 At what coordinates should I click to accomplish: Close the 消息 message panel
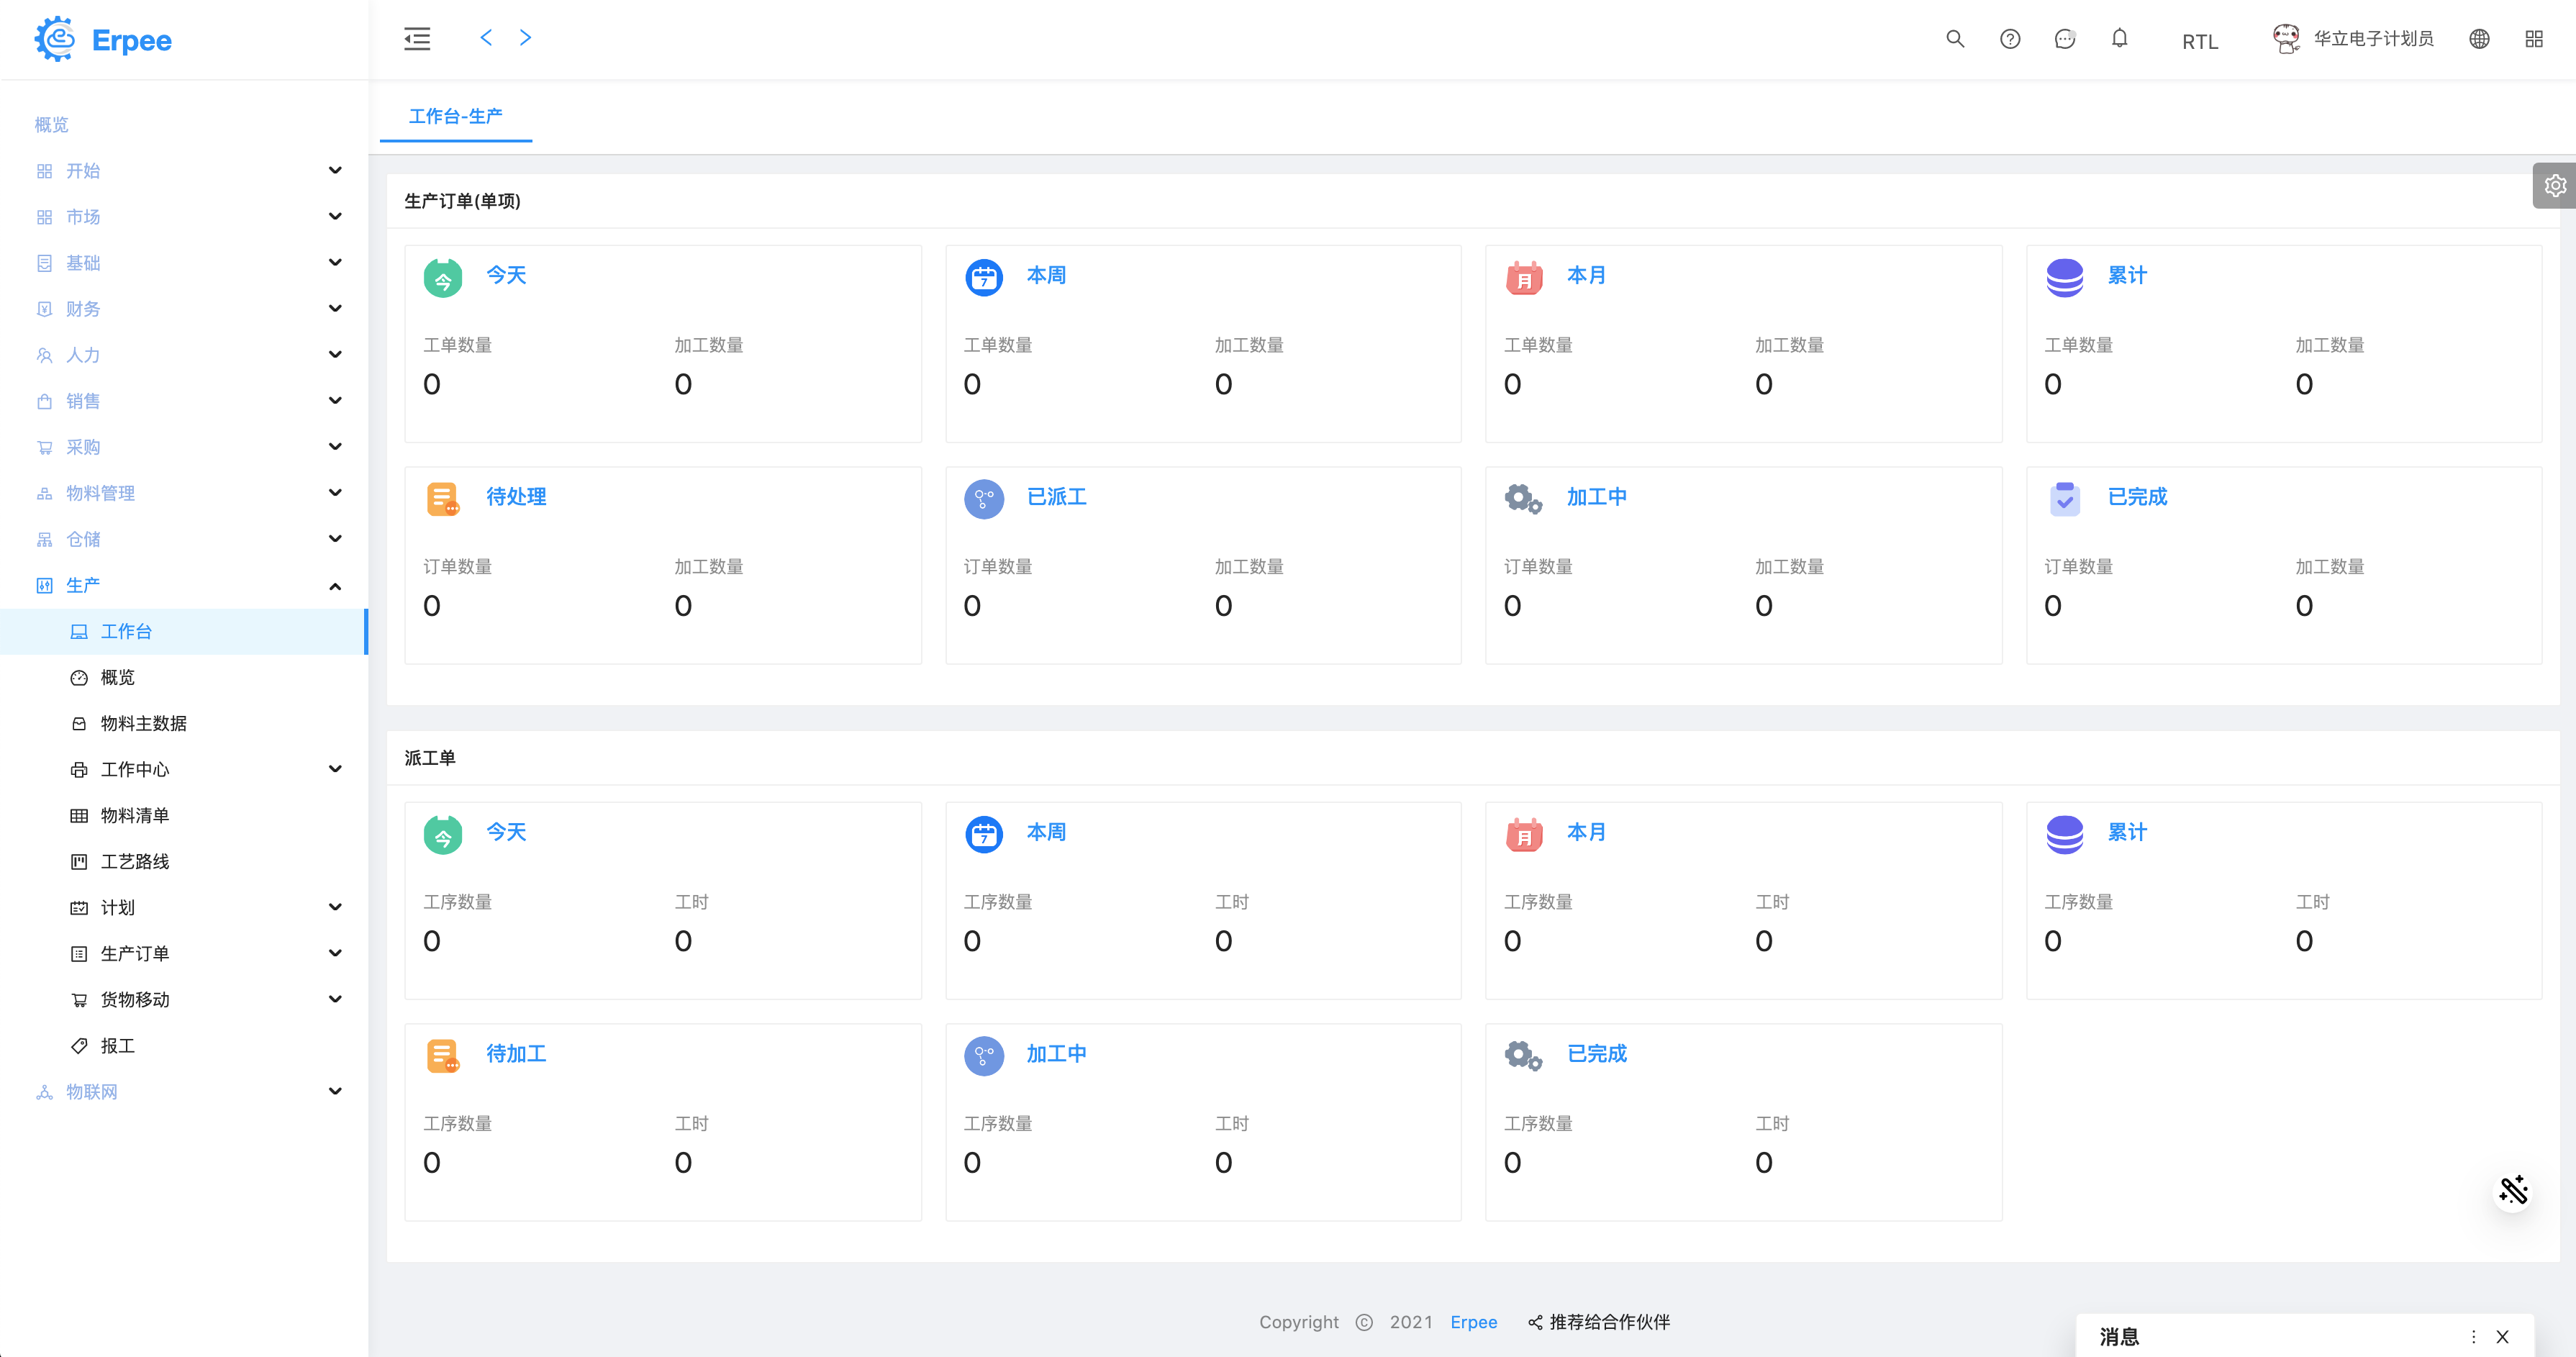[2502, 1337]
